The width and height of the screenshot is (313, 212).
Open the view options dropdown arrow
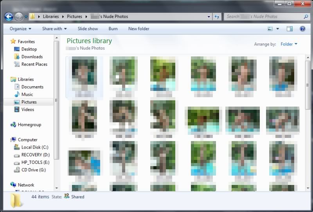(277, 29)
